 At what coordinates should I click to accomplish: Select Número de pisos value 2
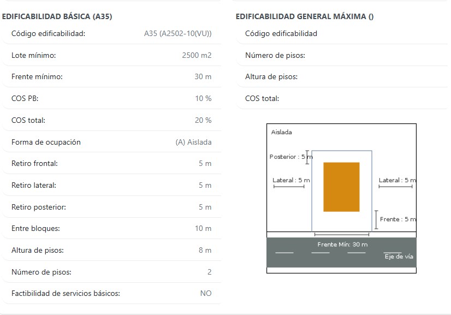point(210,272)
